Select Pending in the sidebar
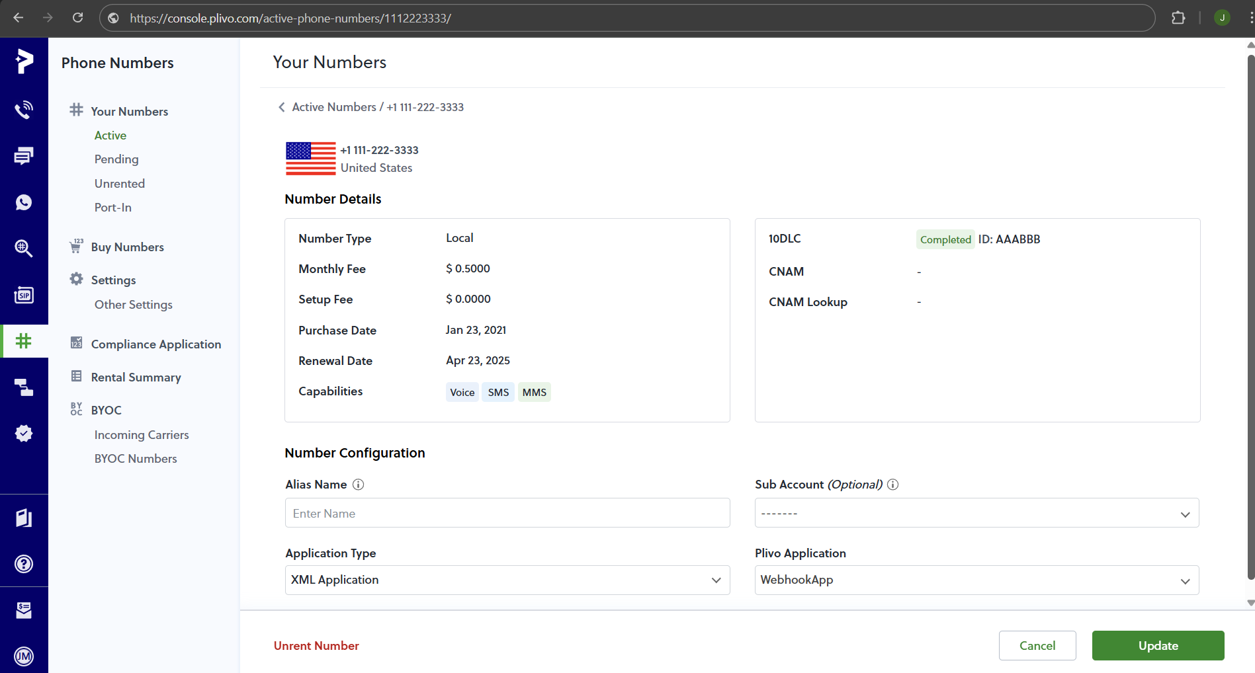The width and height of the screenshot is (1255, 673). [x=116, y=159]
